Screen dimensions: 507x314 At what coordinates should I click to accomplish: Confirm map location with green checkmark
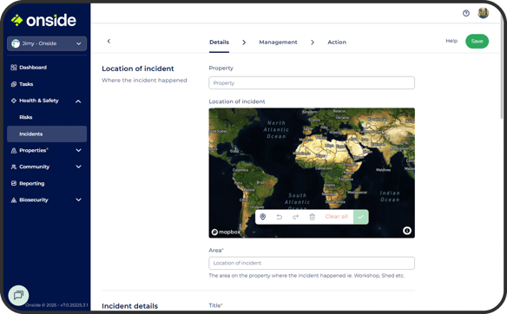click(361, 217)
